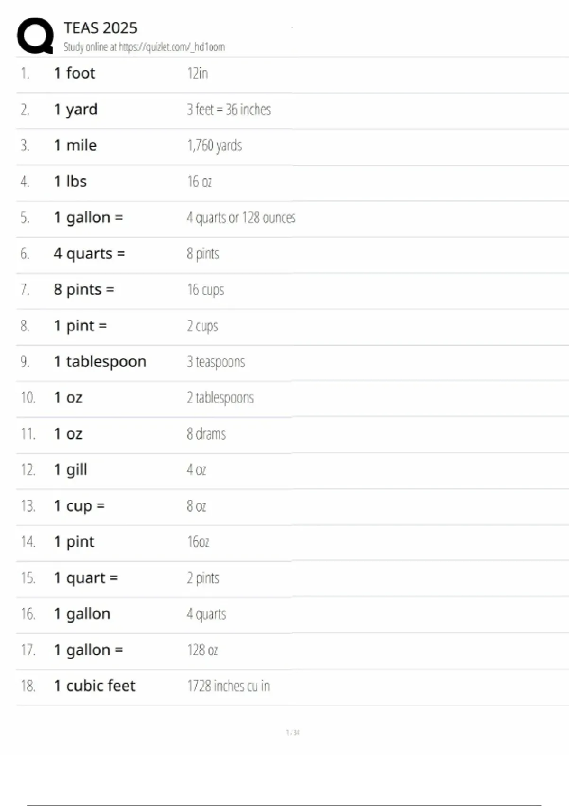Image resolution: width=569 pixels, height=806 pixels.
Task: Click the TEAS 2025 title
Action: click(101, 28)
